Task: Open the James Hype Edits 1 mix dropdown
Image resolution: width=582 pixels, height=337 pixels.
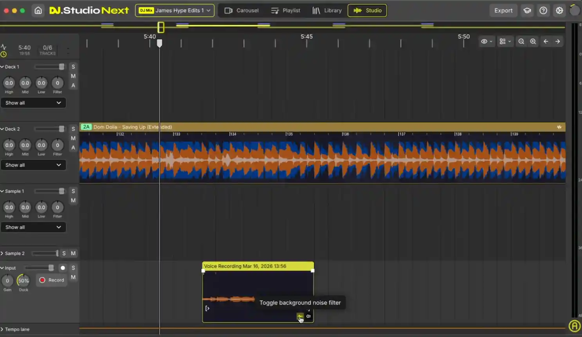Action: [175, 11]
